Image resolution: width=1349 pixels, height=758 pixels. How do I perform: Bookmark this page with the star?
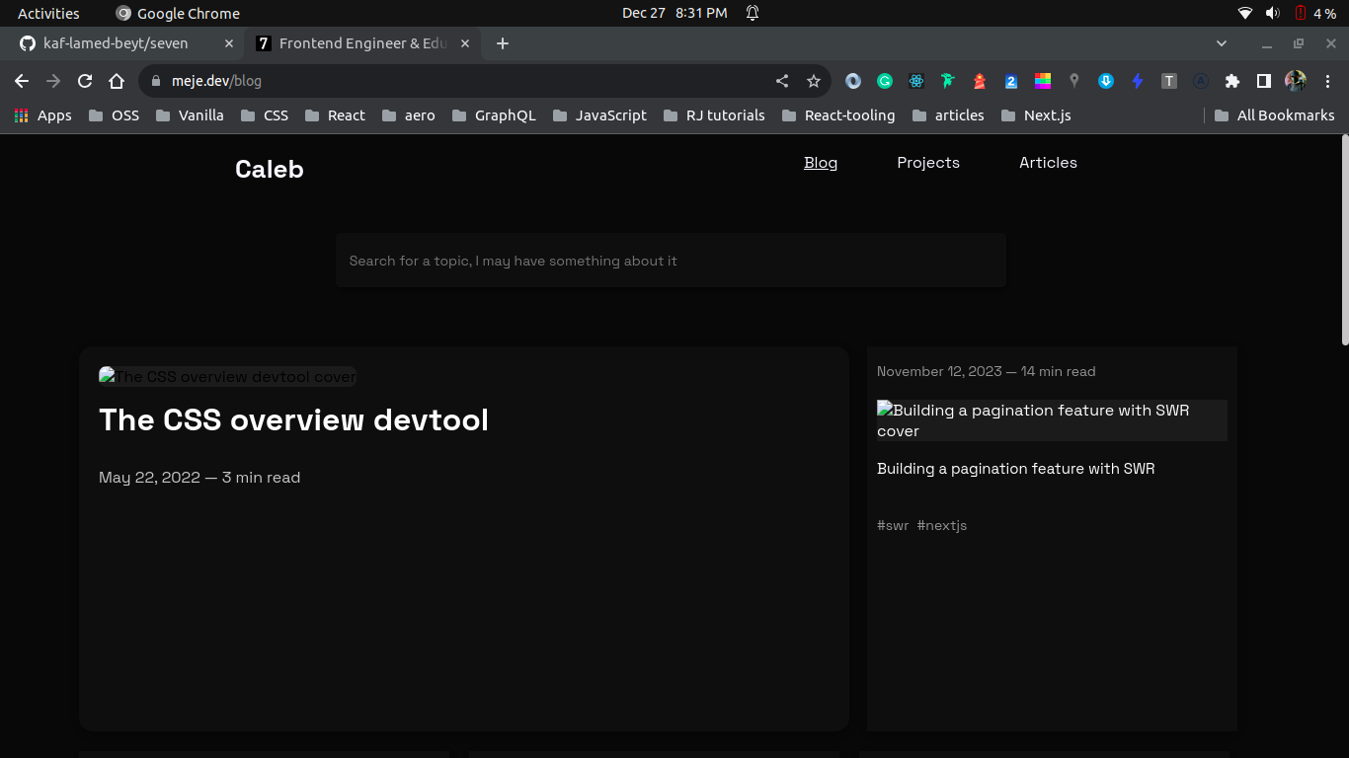813,81
